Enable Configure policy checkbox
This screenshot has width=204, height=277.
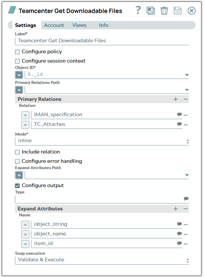tap(17, 52)
